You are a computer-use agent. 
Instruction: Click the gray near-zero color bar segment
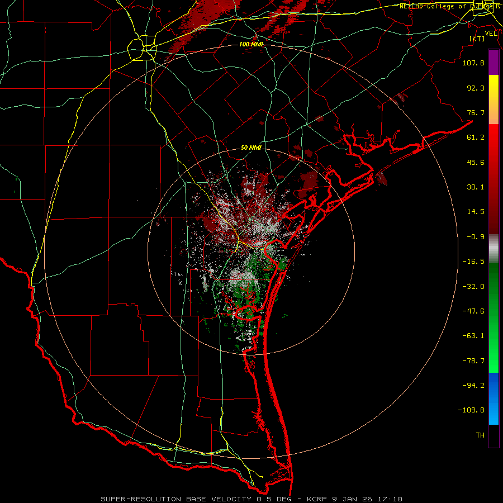[493, 249]
